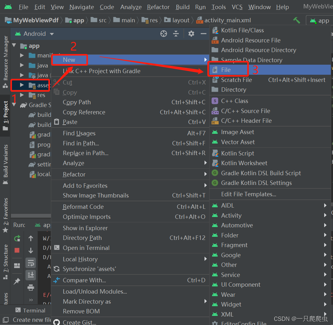Screen dimensions: 333x325
Task: Open the Android view dropdown
Action: (x=35, y=34)
